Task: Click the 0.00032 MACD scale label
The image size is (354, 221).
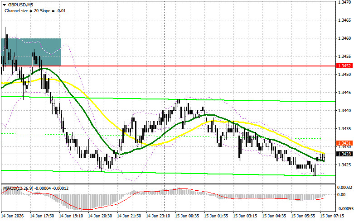Action: pyautogui.click(x=344, y=187)
